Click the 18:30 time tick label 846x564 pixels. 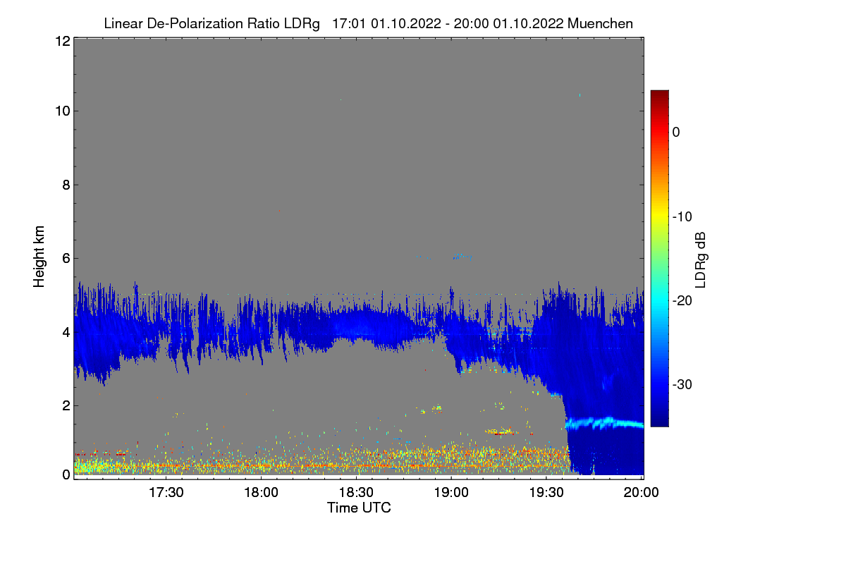357,492
